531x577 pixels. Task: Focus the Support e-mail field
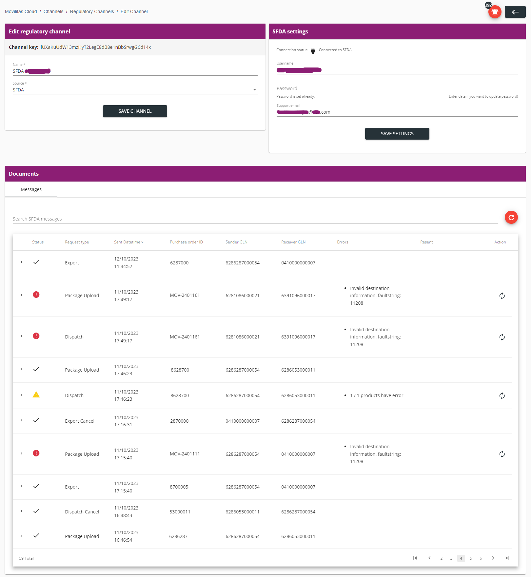[x=397, y=112]
